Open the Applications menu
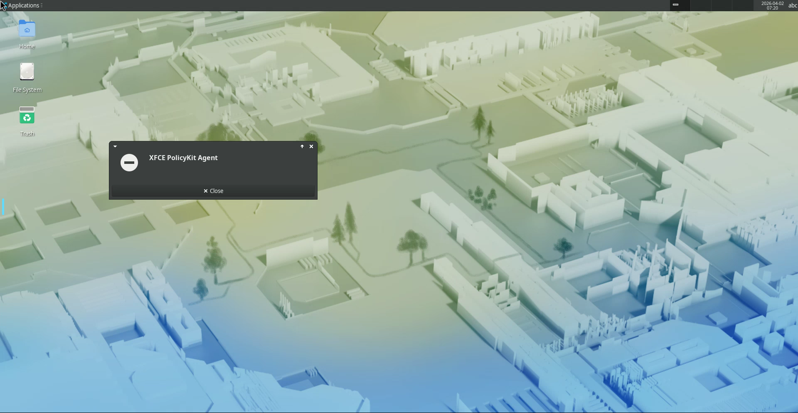This screenshot has height=413, width=798. pos(24,5)
